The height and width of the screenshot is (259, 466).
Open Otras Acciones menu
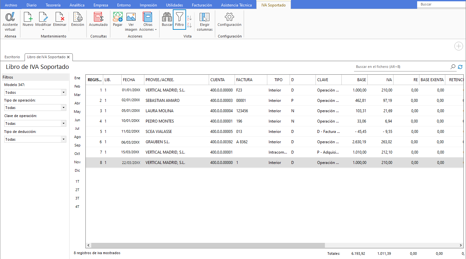point(148,22)
